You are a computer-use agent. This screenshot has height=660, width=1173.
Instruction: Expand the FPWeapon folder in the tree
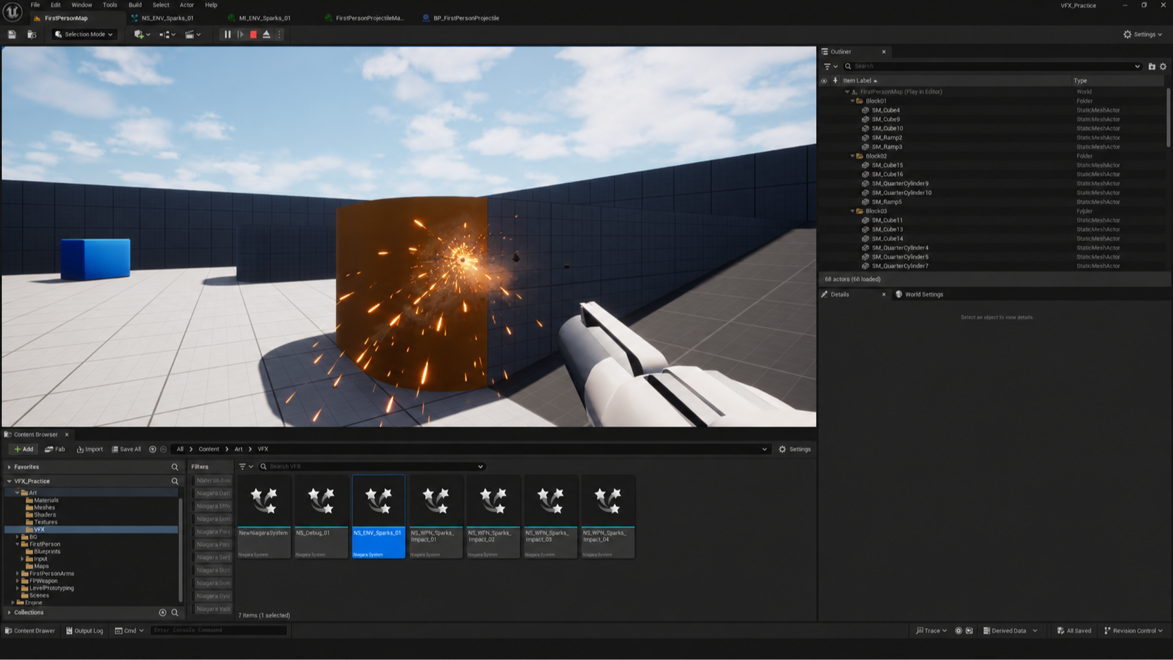point(18,581)
